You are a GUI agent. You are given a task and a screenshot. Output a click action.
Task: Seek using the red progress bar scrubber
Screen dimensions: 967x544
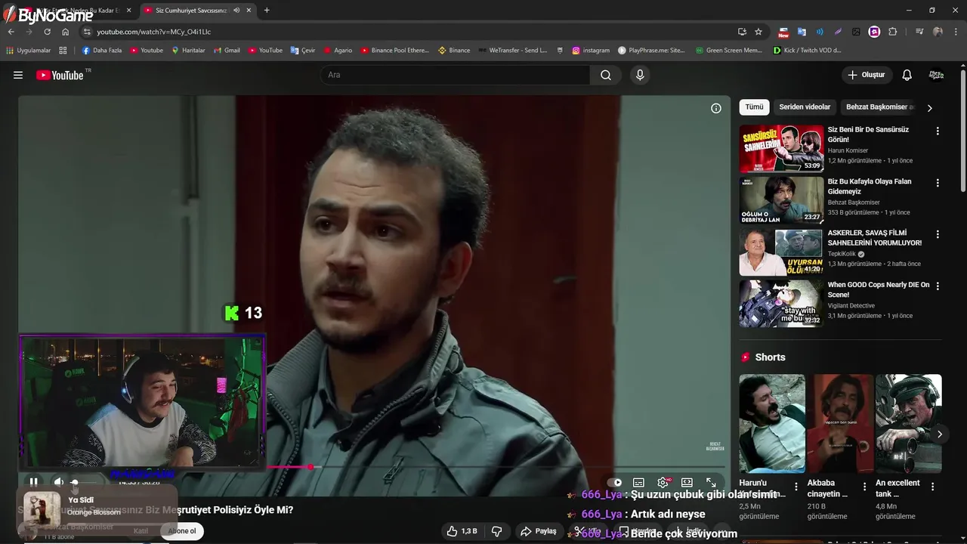(310, 467)
